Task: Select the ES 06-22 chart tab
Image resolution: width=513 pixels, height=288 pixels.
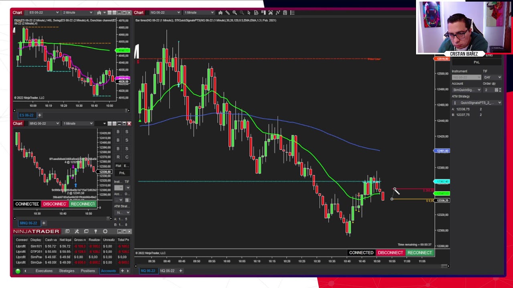Action: point(26,115)
